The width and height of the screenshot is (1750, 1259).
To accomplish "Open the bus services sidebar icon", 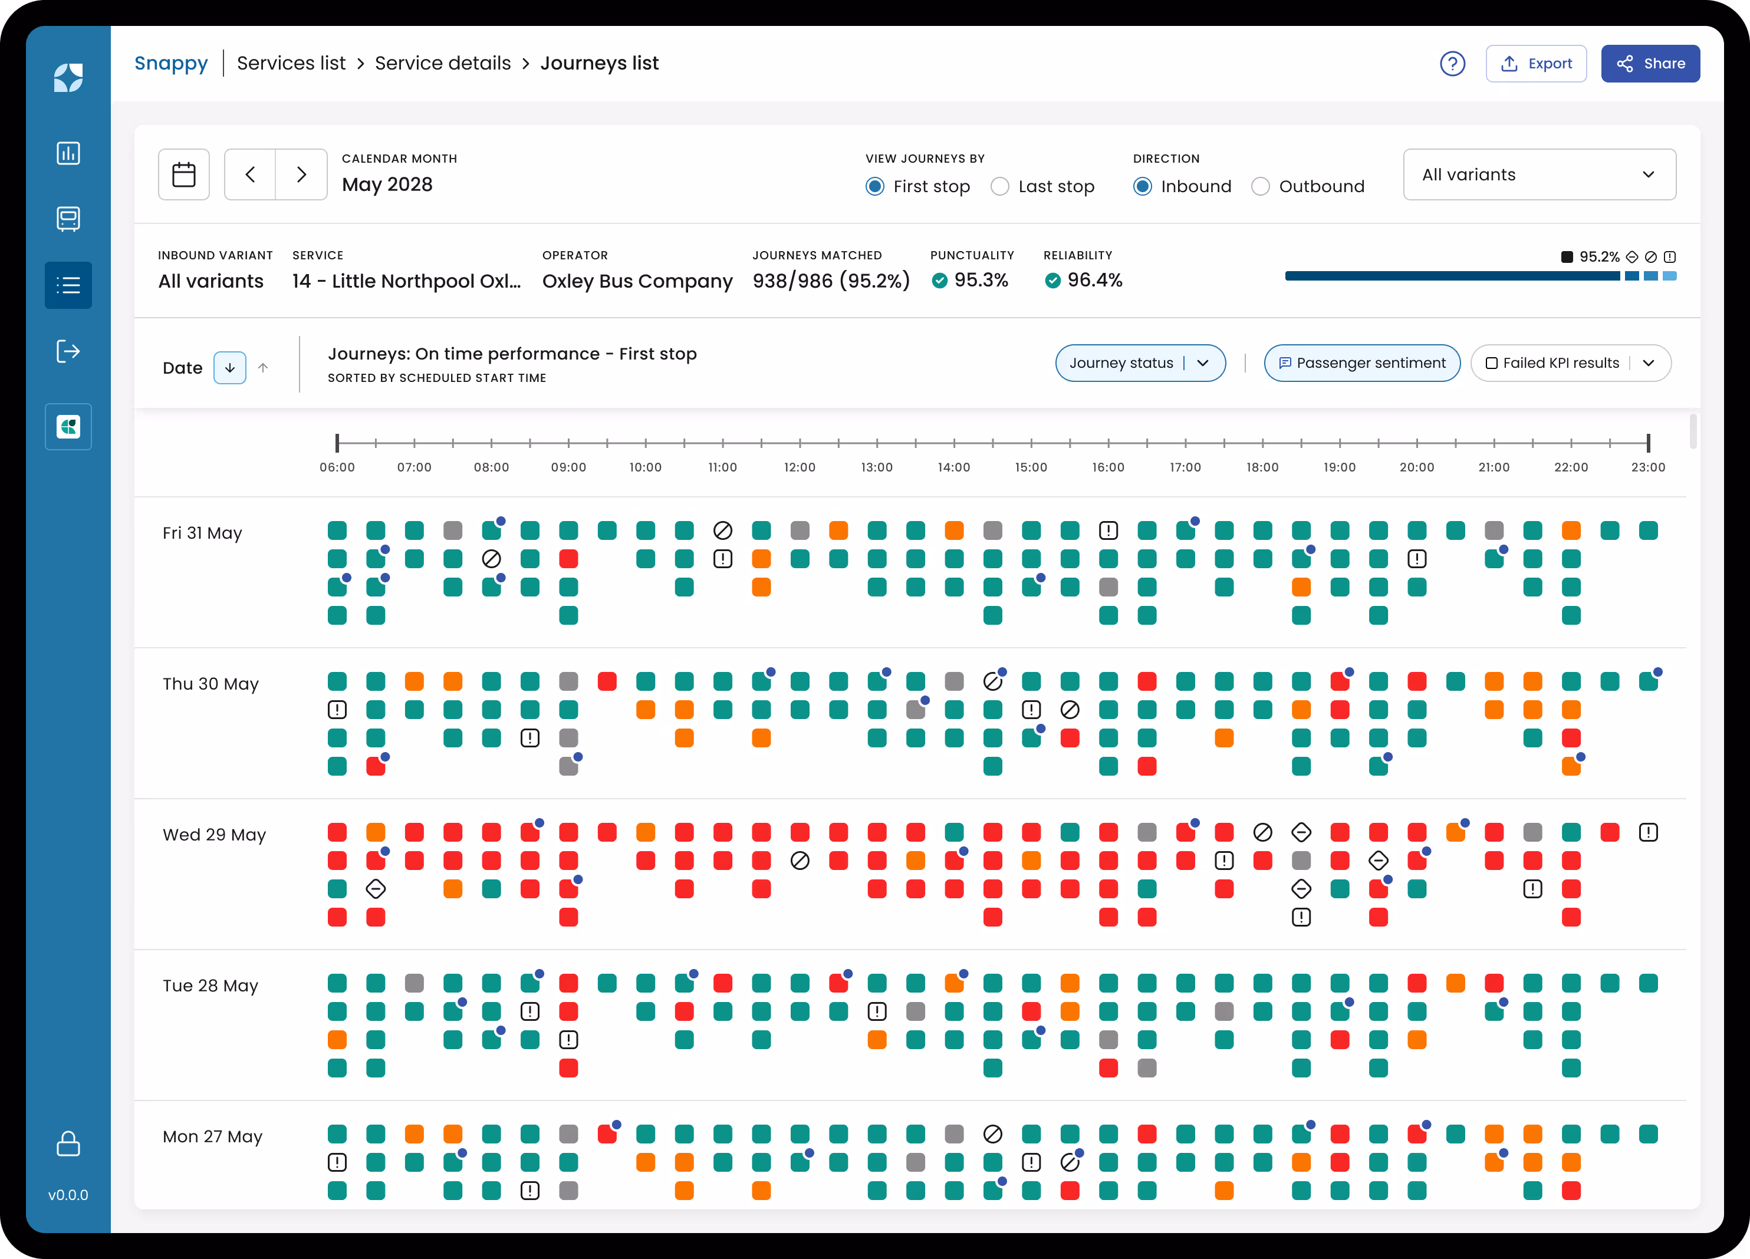I will coord(68,219).
